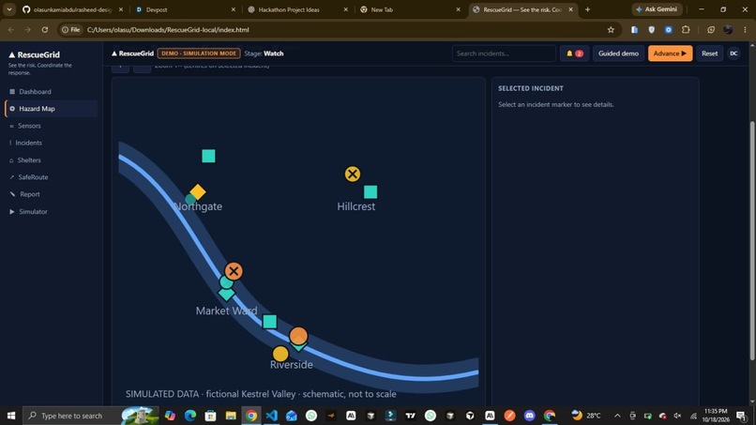Open Incidents from the sidebar
Screen dimensions: 756x425
click(x=28, y=143)
